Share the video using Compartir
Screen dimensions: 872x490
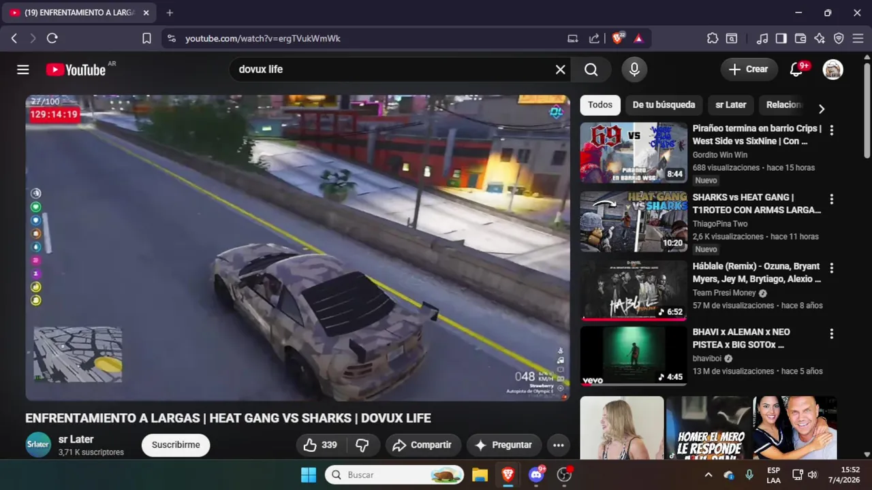pyautogui.click(x=422, y=445)
